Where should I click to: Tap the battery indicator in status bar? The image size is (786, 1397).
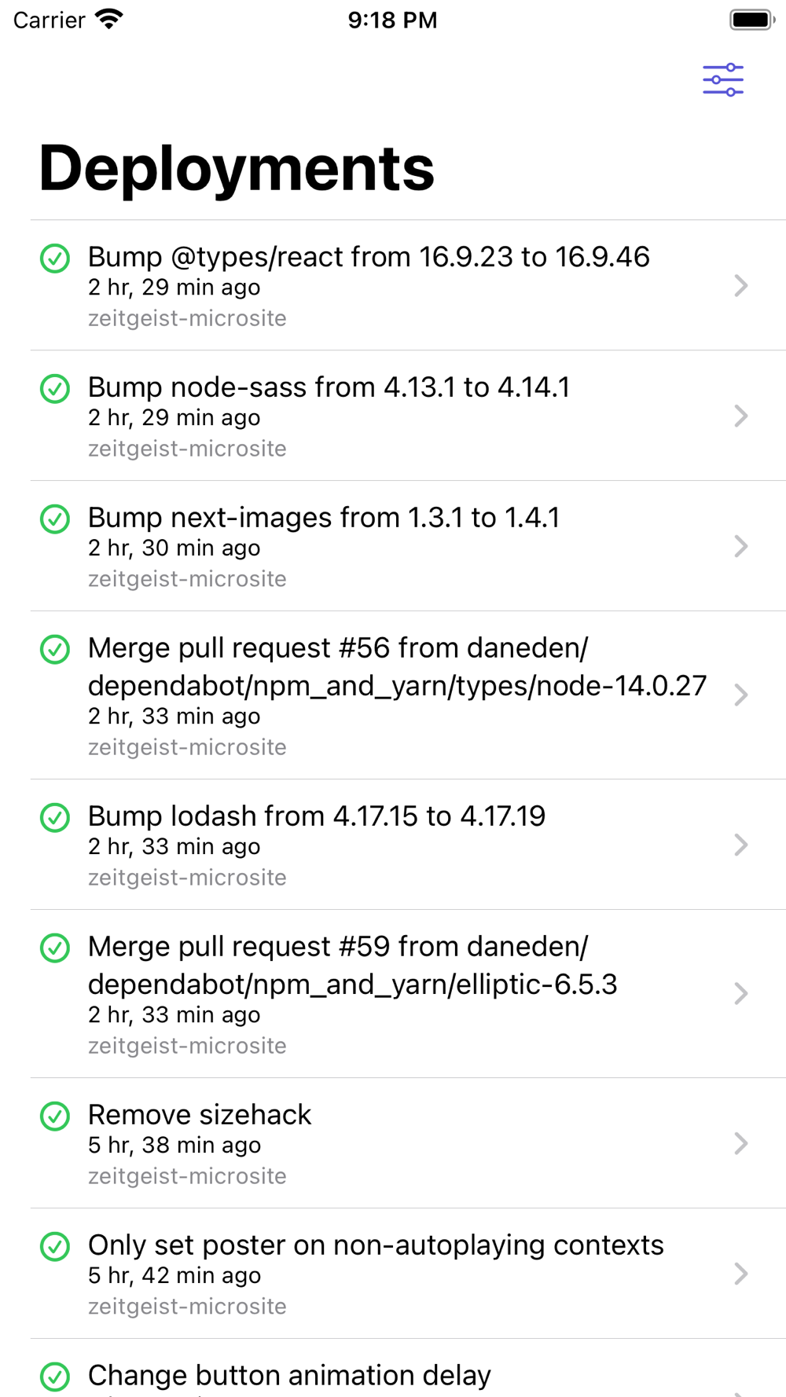pos(752,20)
